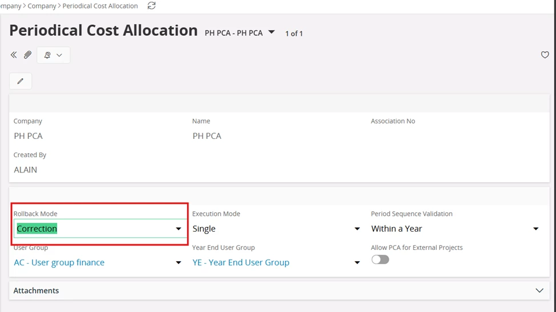The width and height of the screenshot is (556, 312).
Task: Click the Attachments section header
Action: pyautogui.click(x=279, y=291)
